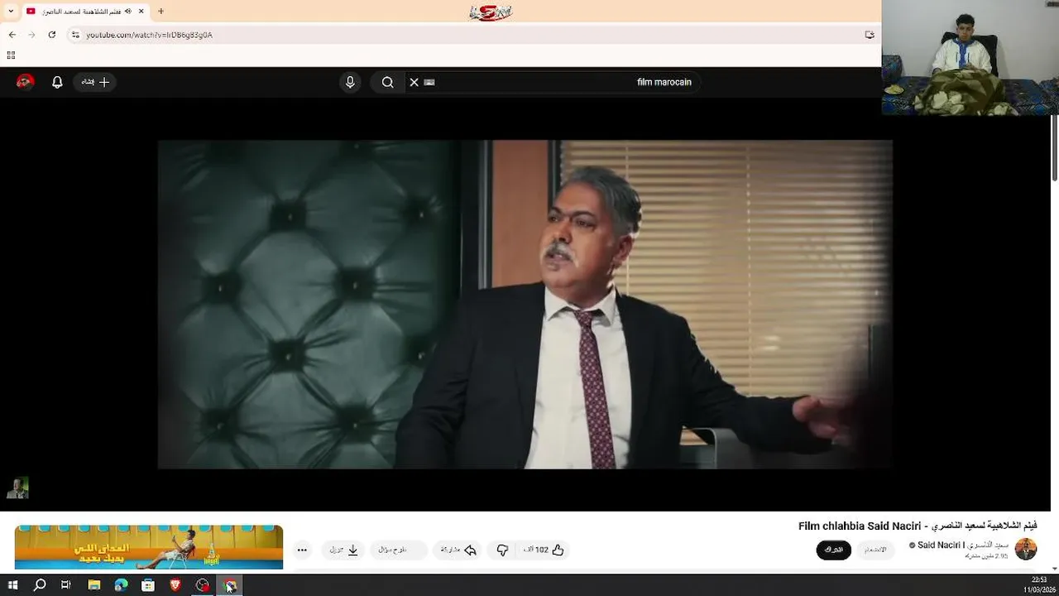Click the page vertical scrollbar
The image size is (1059, 596).
tap(1054, 149)
